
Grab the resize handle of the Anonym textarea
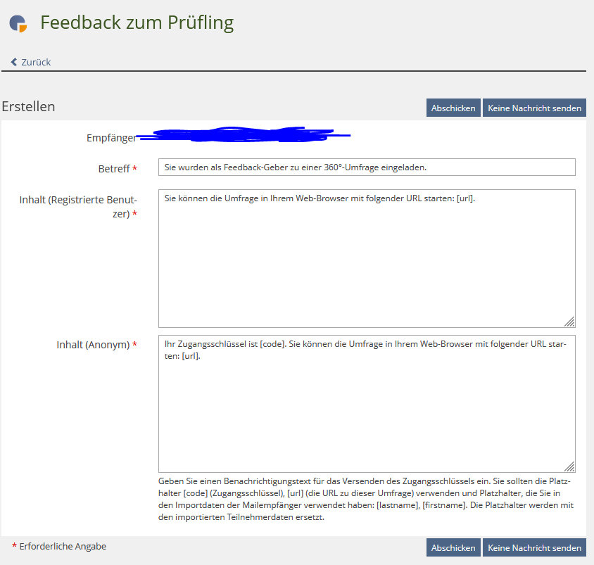tap(569, 466)
